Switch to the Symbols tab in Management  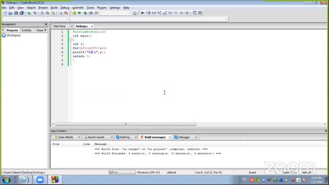click(x=26, y=30)
